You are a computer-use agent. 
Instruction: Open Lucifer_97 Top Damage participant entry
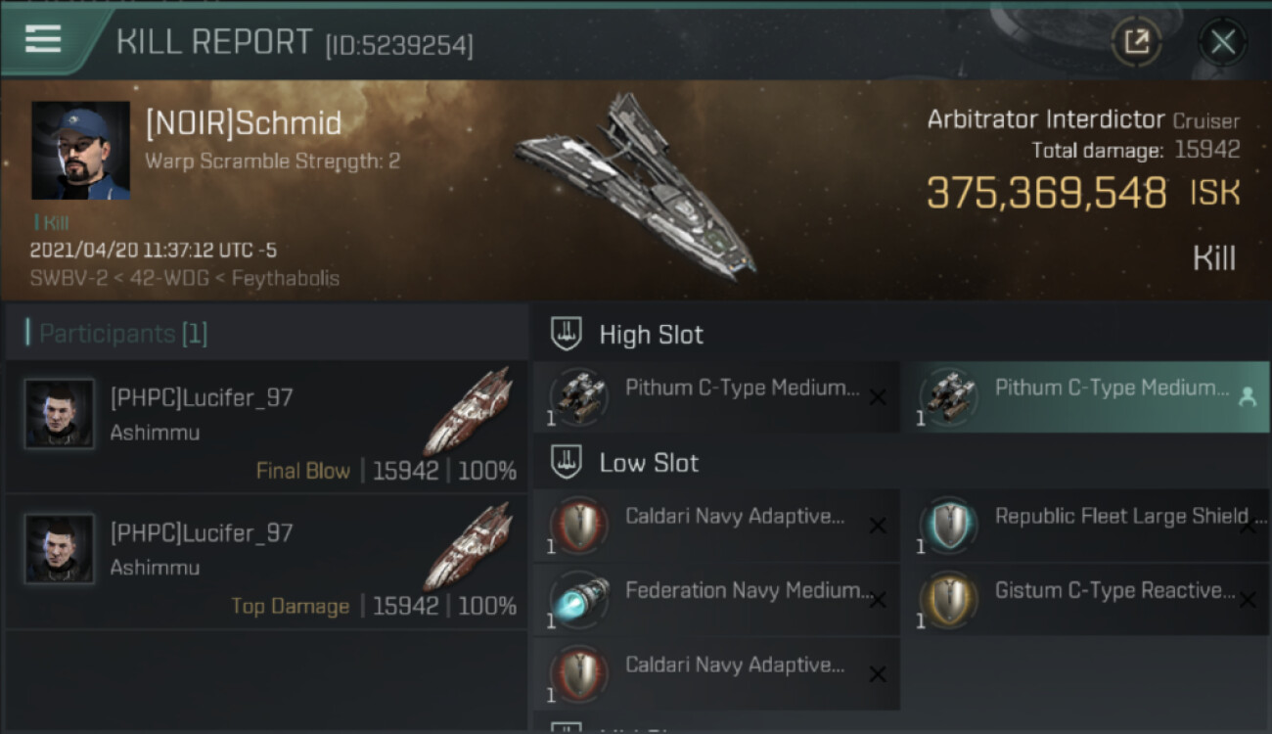(266, 561)
